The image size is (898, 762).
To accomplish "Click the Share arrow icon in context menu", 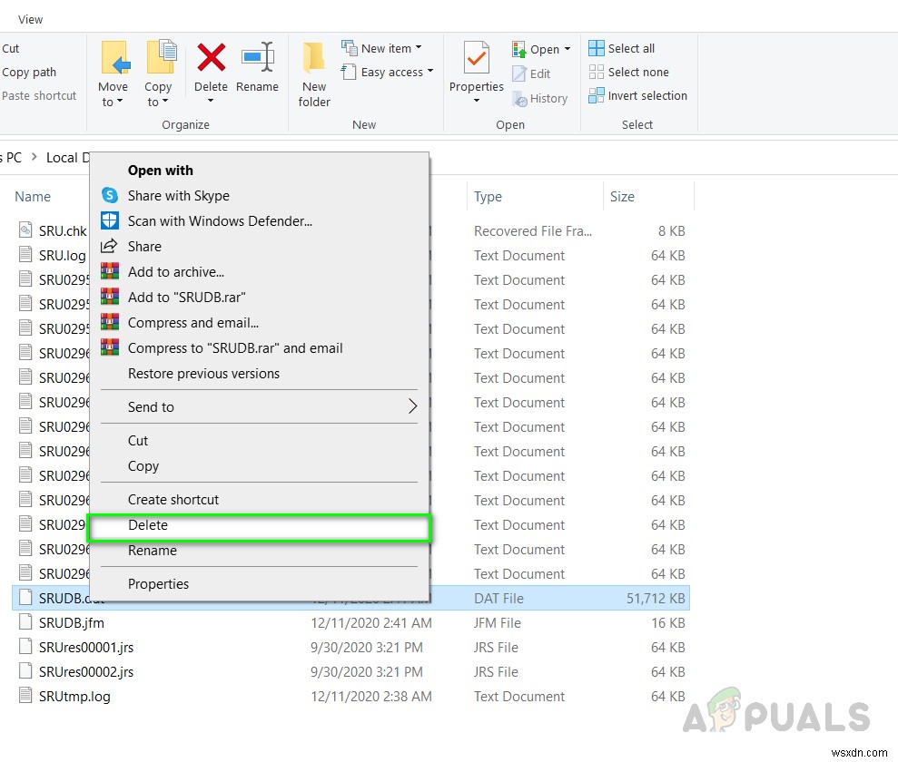I will pyautogui.click(x=109, y=246).
